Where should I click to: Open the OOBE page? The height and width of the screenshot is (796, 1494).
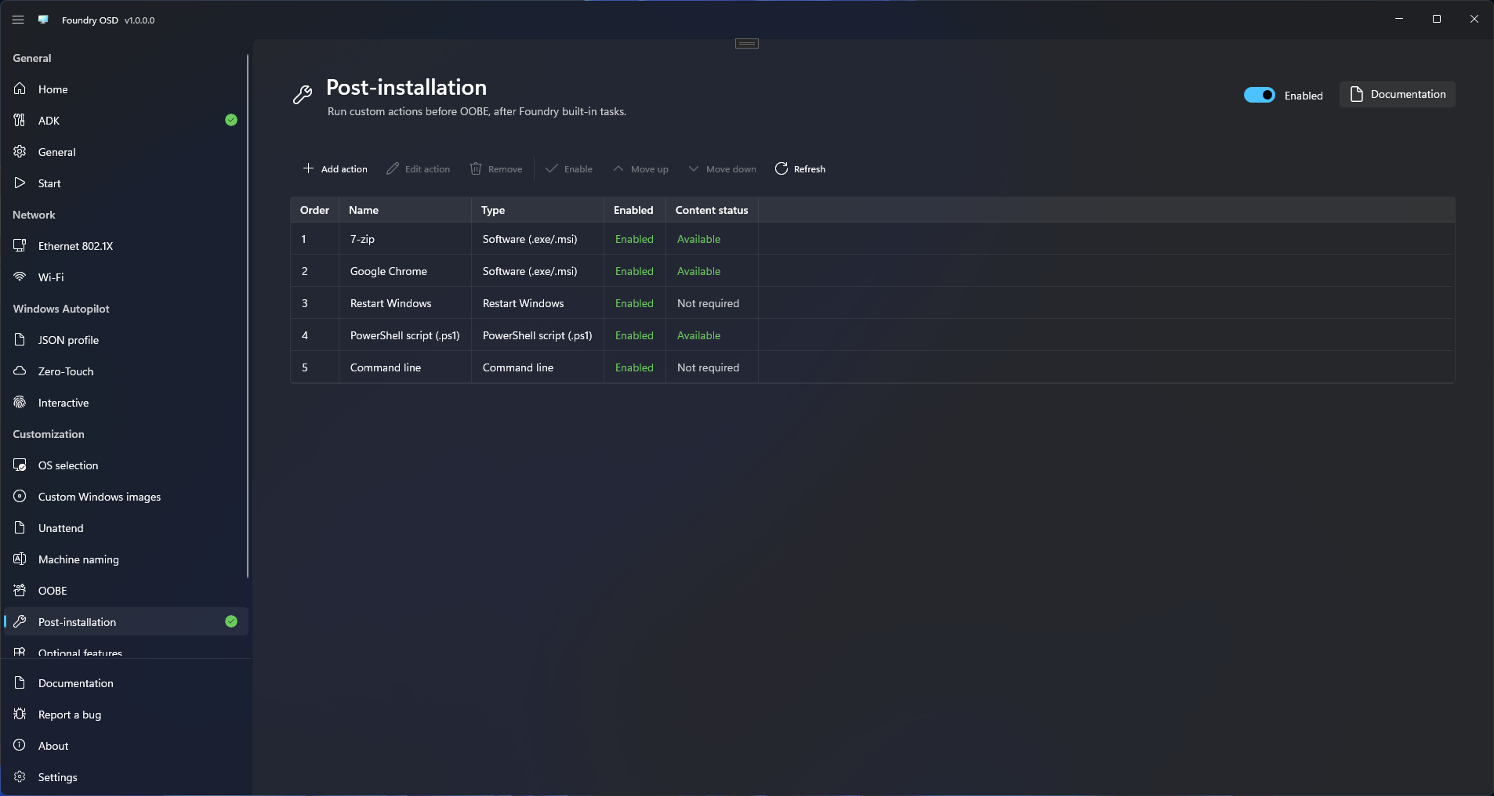[125, 591]
